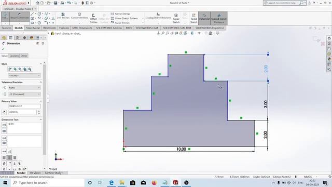Collapse the Style section
Screen dimensions: 332x187
click(x=40, y=64)
